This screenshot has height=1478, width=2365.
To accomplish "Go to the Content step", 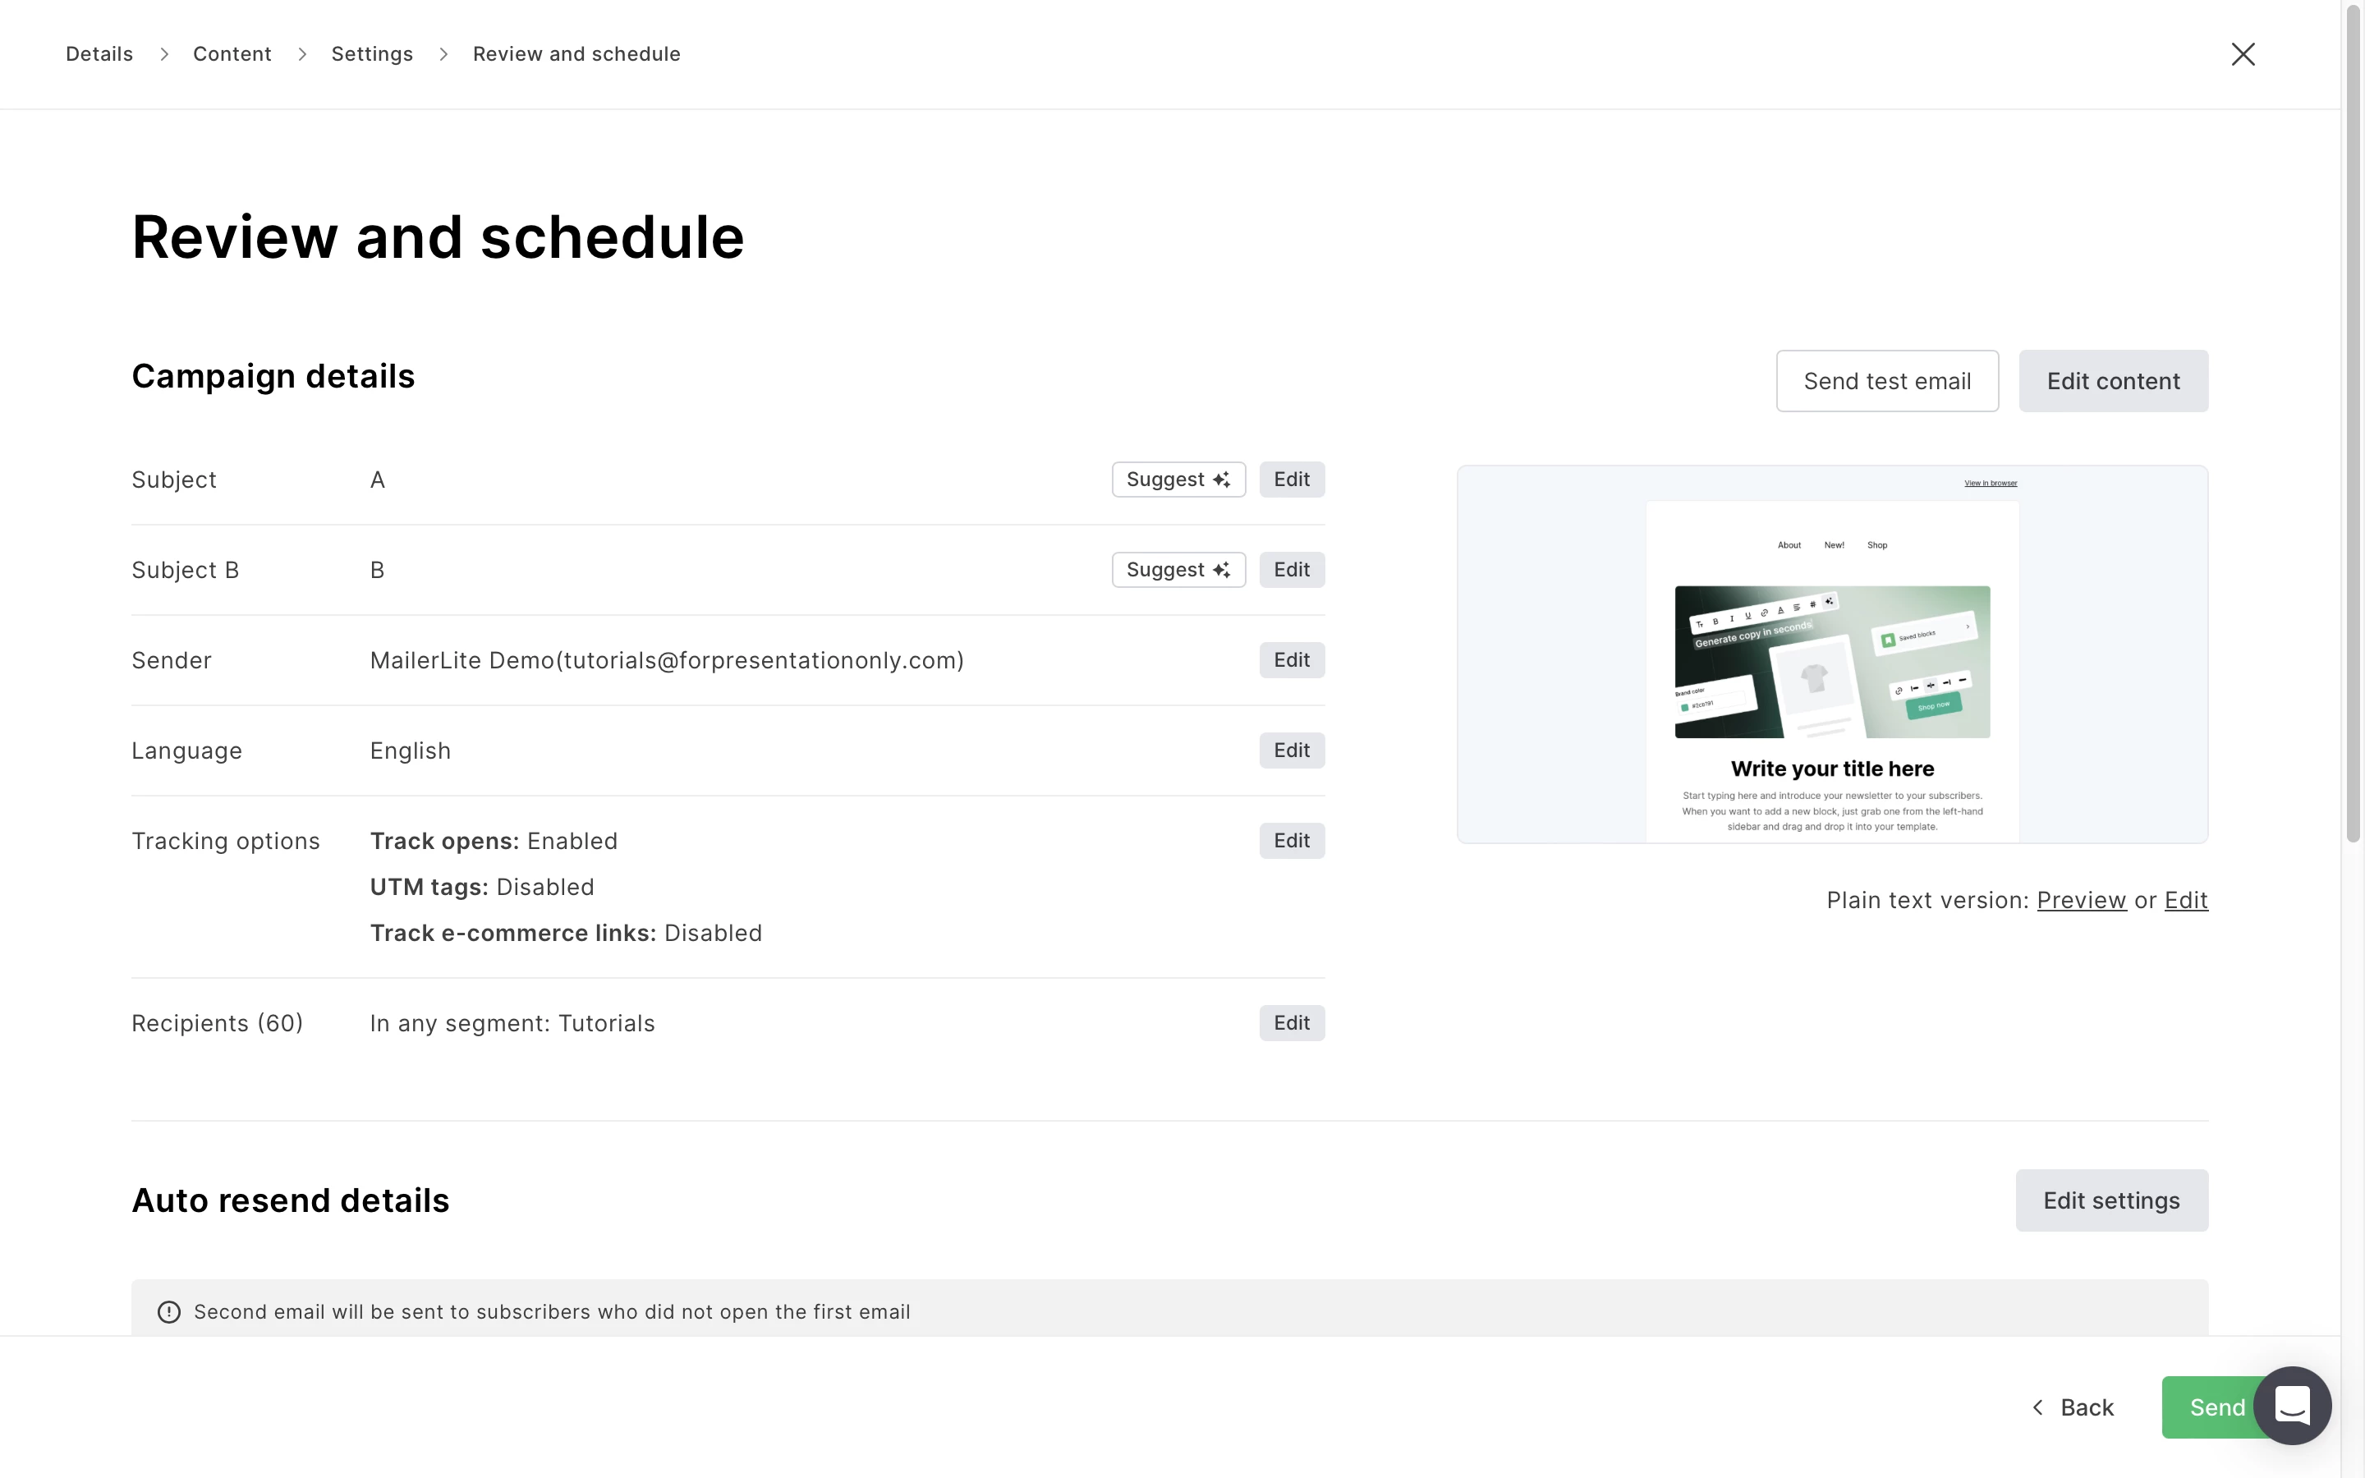I will pyautogui.click(x=232, y=53).
